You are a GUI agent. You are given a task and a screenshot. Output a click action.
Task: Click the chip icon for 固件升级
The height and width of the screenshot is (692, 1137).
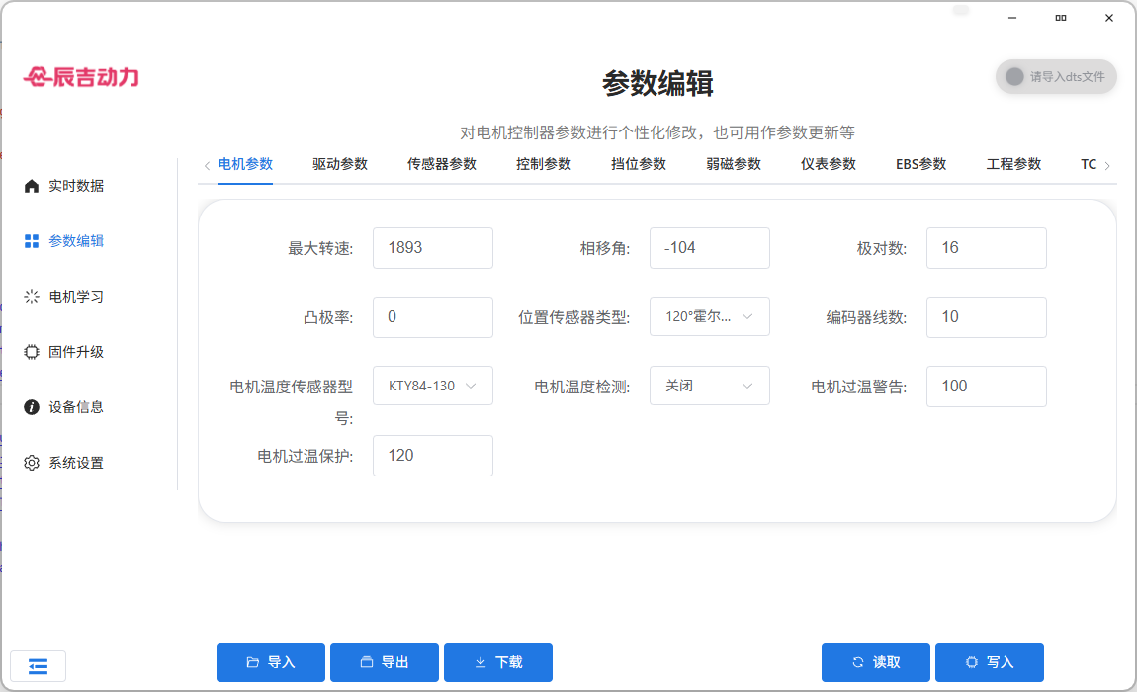(x=32, y=352)
